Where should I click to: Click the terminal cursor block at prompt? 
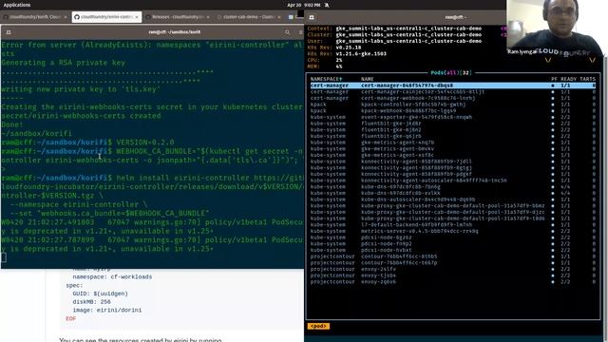(4, 257)
